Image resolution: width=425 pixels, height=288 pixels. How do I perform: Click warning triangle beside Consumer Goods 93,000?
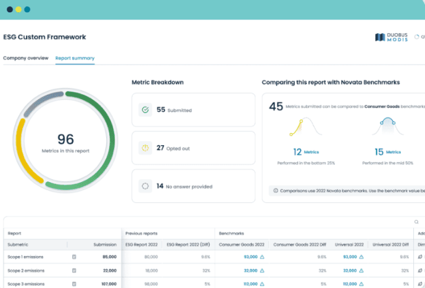pyautogui.click(x=262, y=257)
